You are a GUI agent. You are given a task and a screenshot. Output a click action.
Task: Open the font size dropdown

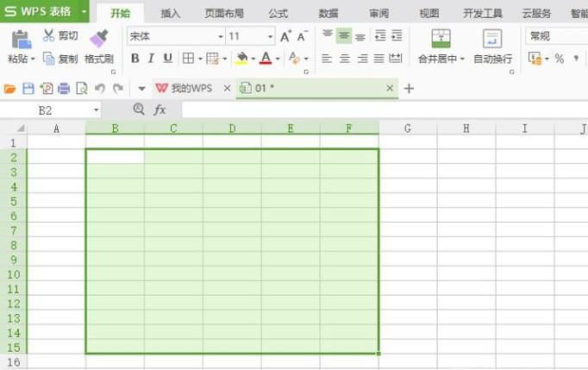coord(271,36)
